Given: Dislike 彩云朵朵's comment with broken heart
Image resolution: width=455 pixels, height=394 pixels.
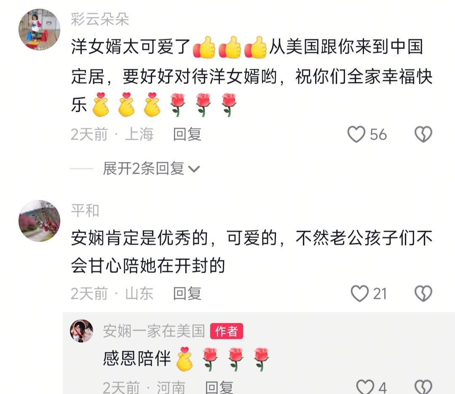Looking at the screenshot, I should 423,134.
